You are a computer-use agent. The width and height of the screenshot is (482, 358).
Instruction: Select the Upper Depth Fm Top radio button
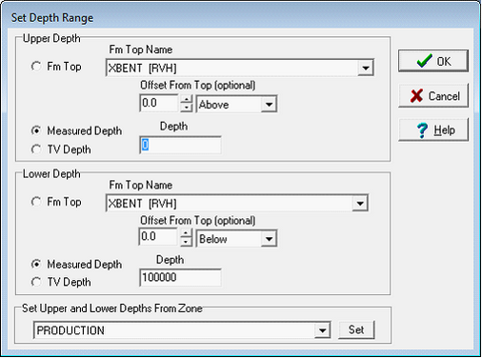click(36, 67)
